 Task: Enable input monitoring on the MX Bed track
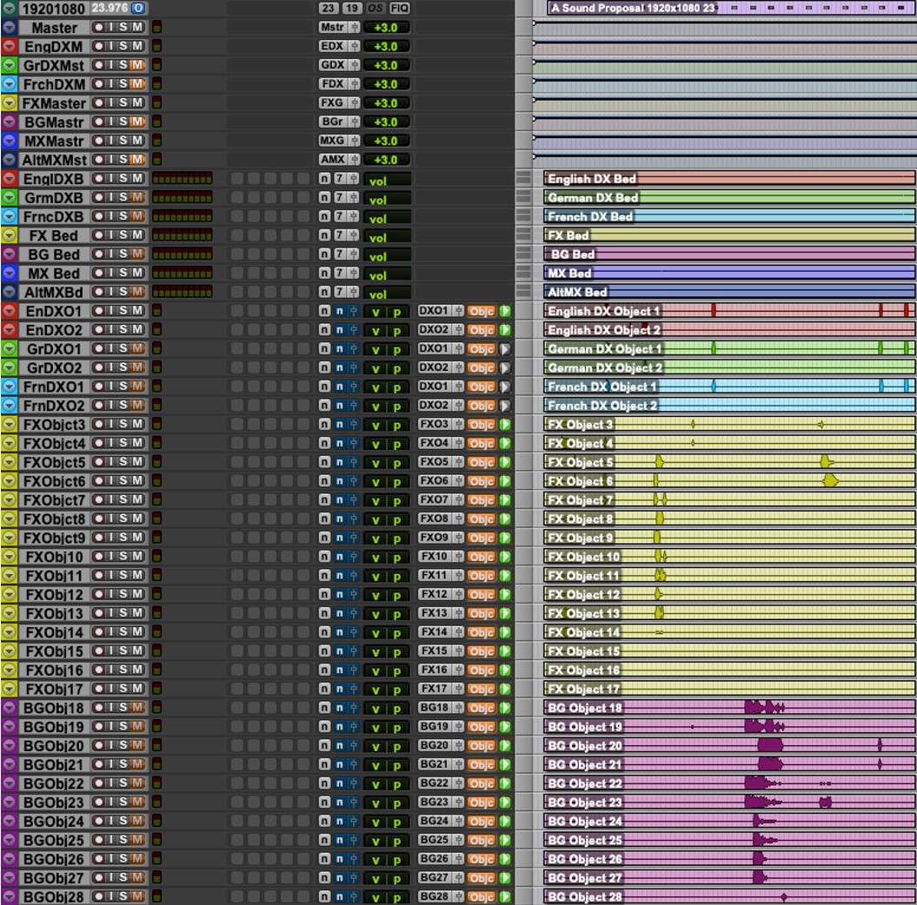[x=110, y=273]
